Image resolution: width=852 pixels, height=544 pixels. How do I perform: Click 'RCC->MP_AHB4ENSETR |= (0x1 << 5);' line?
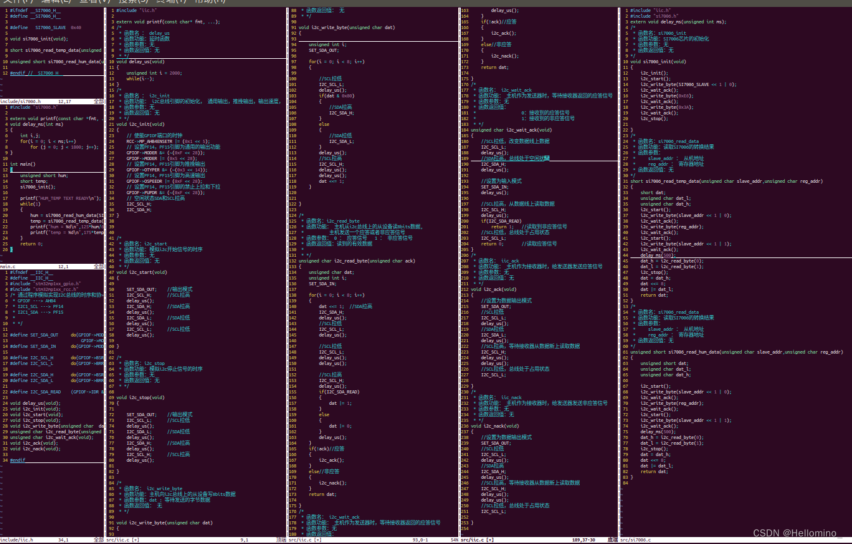(168, 141)
